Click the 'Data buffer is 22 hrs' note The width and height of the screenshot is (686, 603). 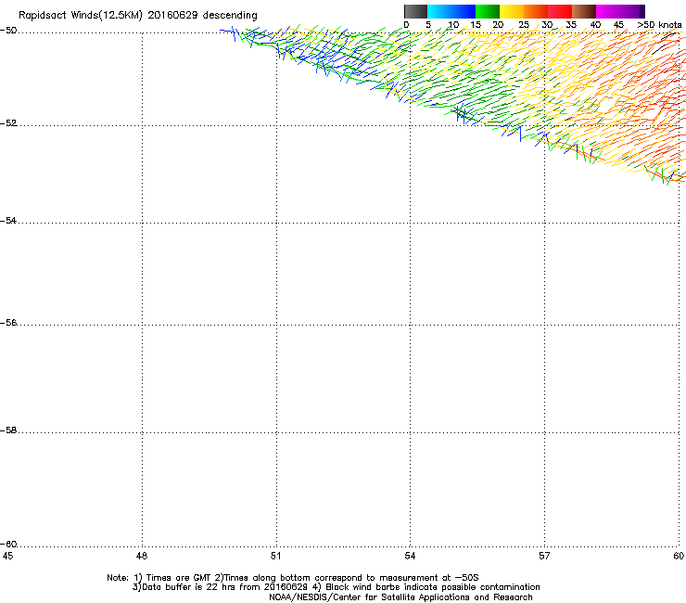pos(189,587)
